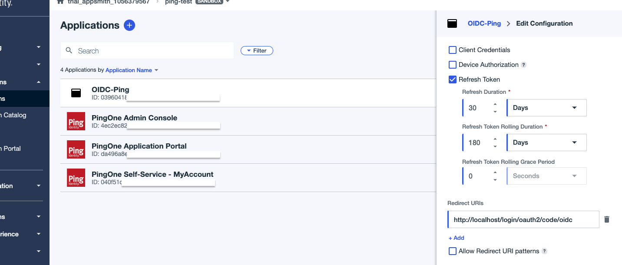This screenshot has width=622, height=265.
Task: Click the + Add redirect URI link
Action: pyautogui.click(x=456, y=238)
